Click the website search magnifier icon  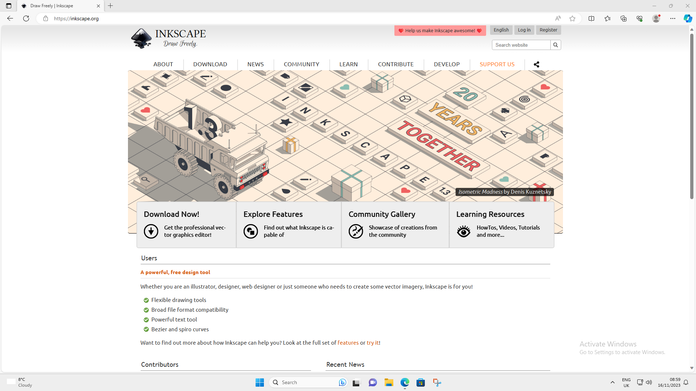[x=555, y=45]
